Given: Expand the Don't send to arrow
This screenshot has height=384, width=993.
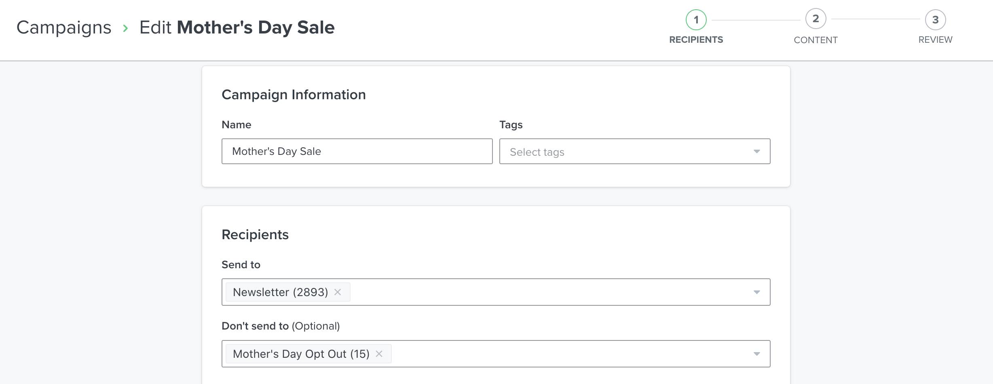Looking at the screenshot, I should [756, 354].
